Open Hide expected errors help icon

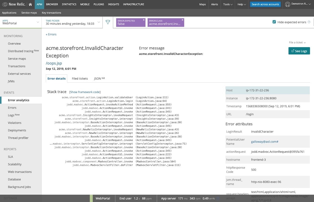[309, 22]
